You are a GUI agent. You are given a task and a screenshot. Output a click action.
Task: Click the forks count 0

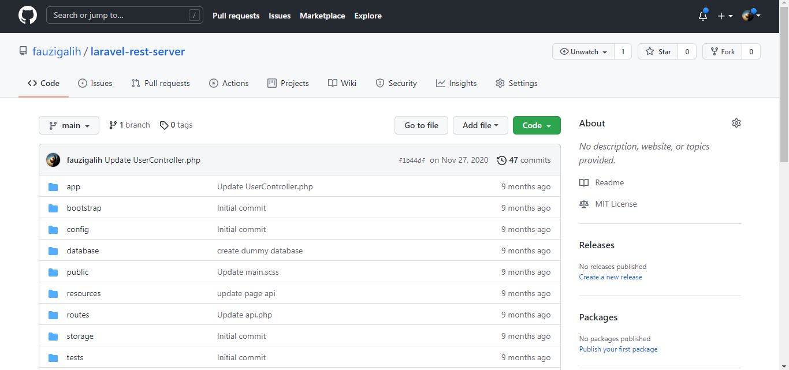[x=751, y=51]
